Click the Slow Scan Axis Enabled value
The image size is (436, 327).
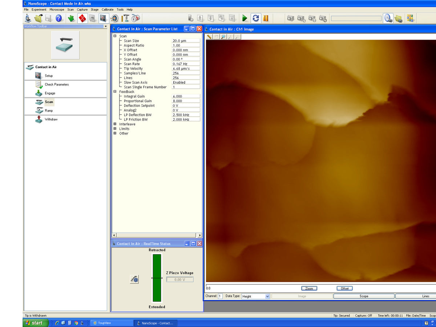(x=186, y=82)
